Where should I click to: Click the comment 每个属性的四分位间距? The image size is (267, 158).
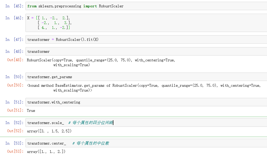[91, 122]
